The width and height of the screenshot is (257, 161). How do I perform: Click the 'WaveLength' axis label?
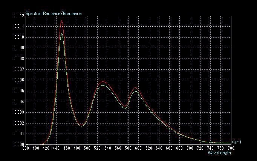[219, 153]
